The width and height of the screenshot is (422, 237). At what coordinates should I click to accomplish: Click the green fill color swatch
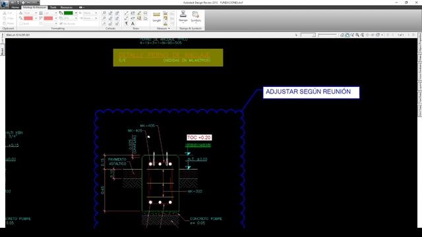tap(69, 13)
